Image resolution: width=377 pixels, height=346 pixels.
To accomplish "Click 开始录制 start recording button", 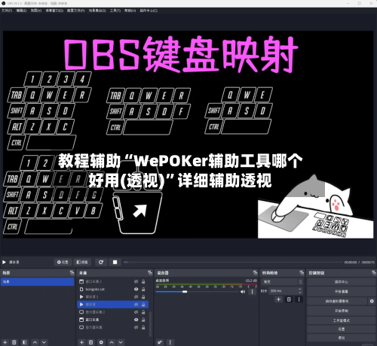I will click(x=342, y=311).
